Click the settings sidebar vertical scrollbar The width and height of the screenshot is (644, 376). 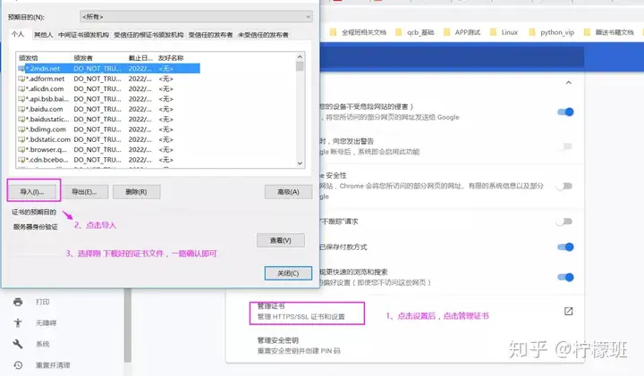(x=128, y=325)
